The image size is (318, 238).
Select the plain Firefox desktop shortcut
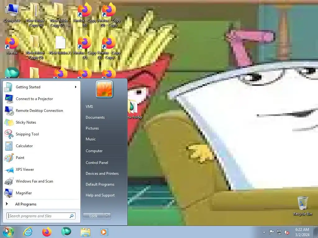tap(12, 45)
